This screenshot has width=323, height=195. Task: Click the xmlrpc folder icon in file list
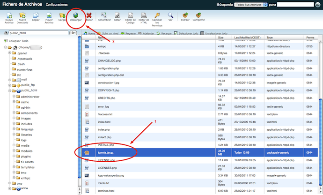87,46
